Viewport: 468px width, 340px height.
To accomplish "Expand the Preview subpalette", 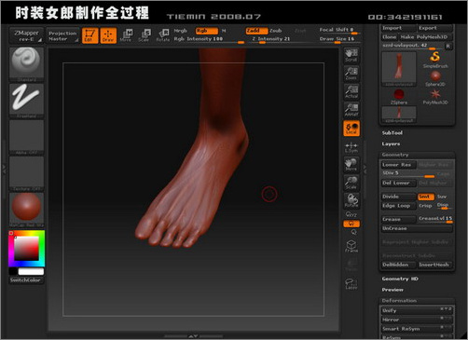I will point(392,290).
